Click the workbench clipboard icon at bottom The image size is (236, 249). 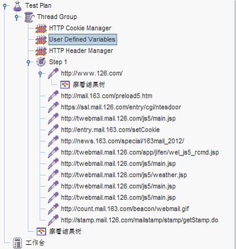[x=17, y=242]
